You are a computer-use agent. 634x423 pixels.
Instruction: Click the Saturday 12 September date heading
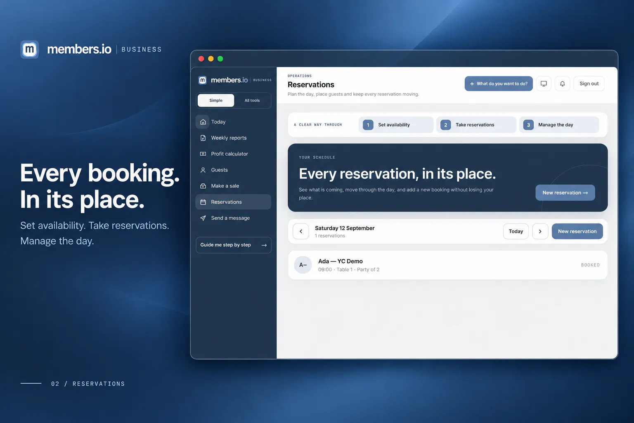click(x=345, y=228)
